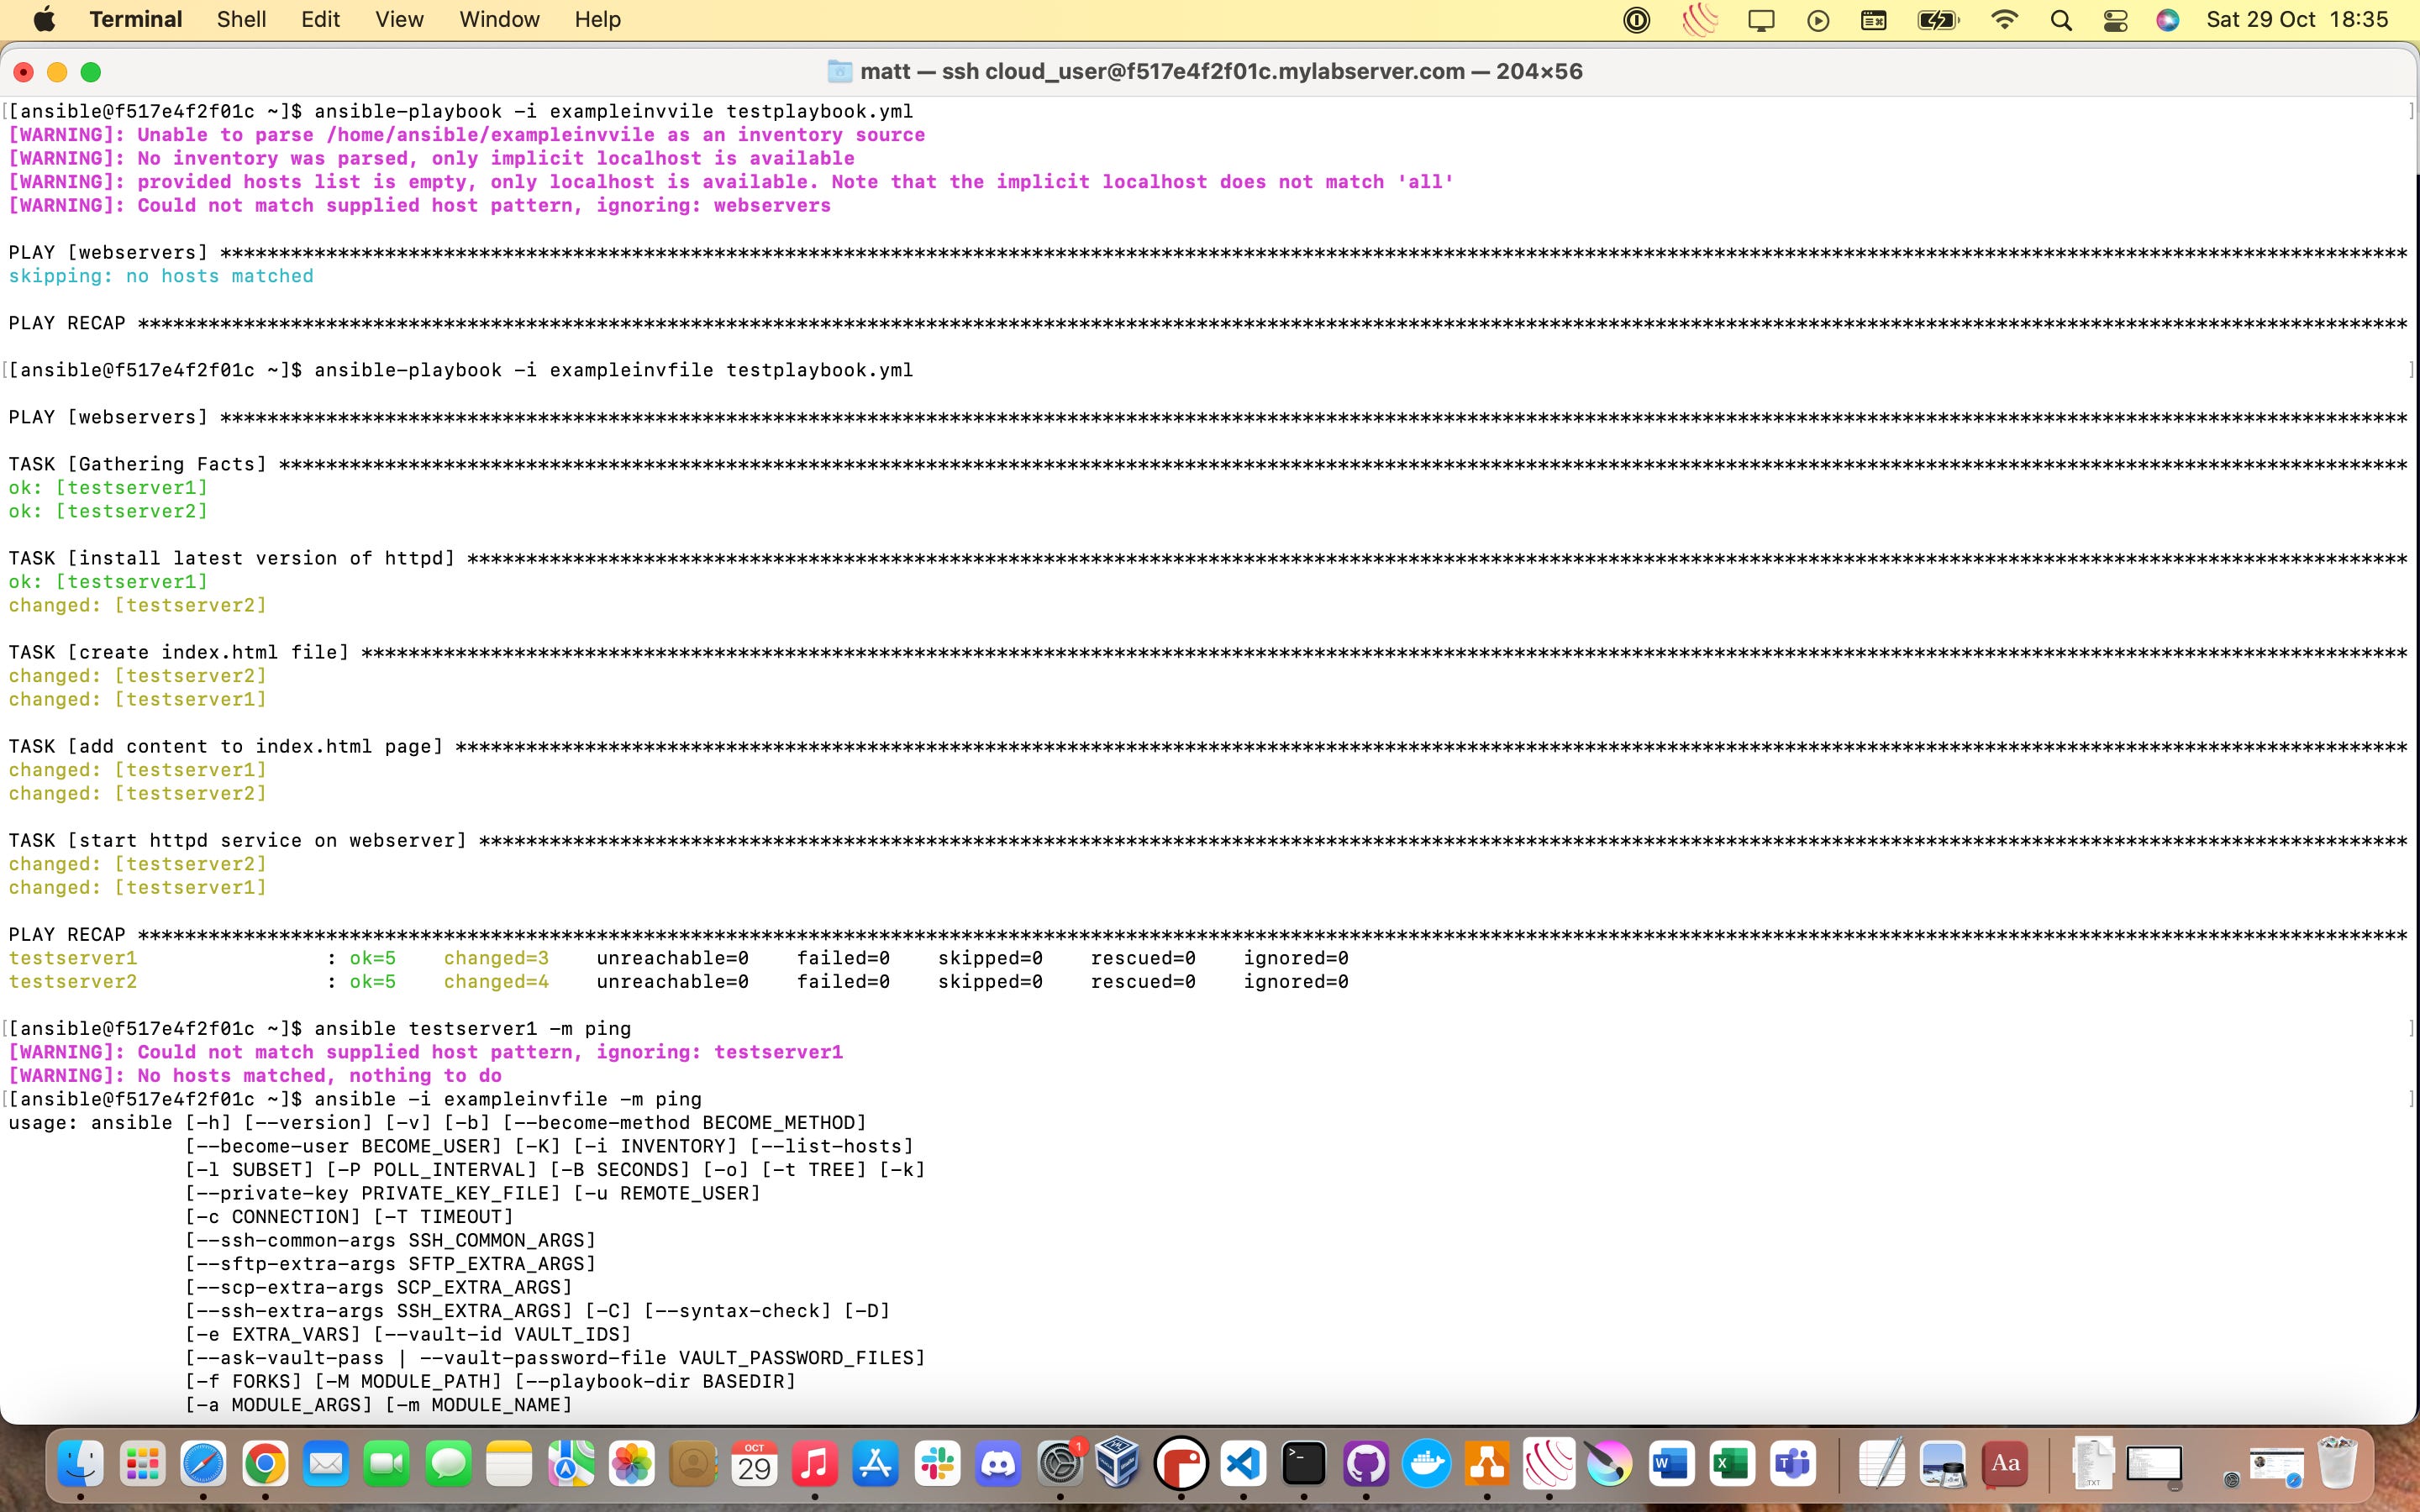The image size is (2420, 1512).
Task: Open the Wi-Fi status menu
Action: click(x=2004, y=20)
